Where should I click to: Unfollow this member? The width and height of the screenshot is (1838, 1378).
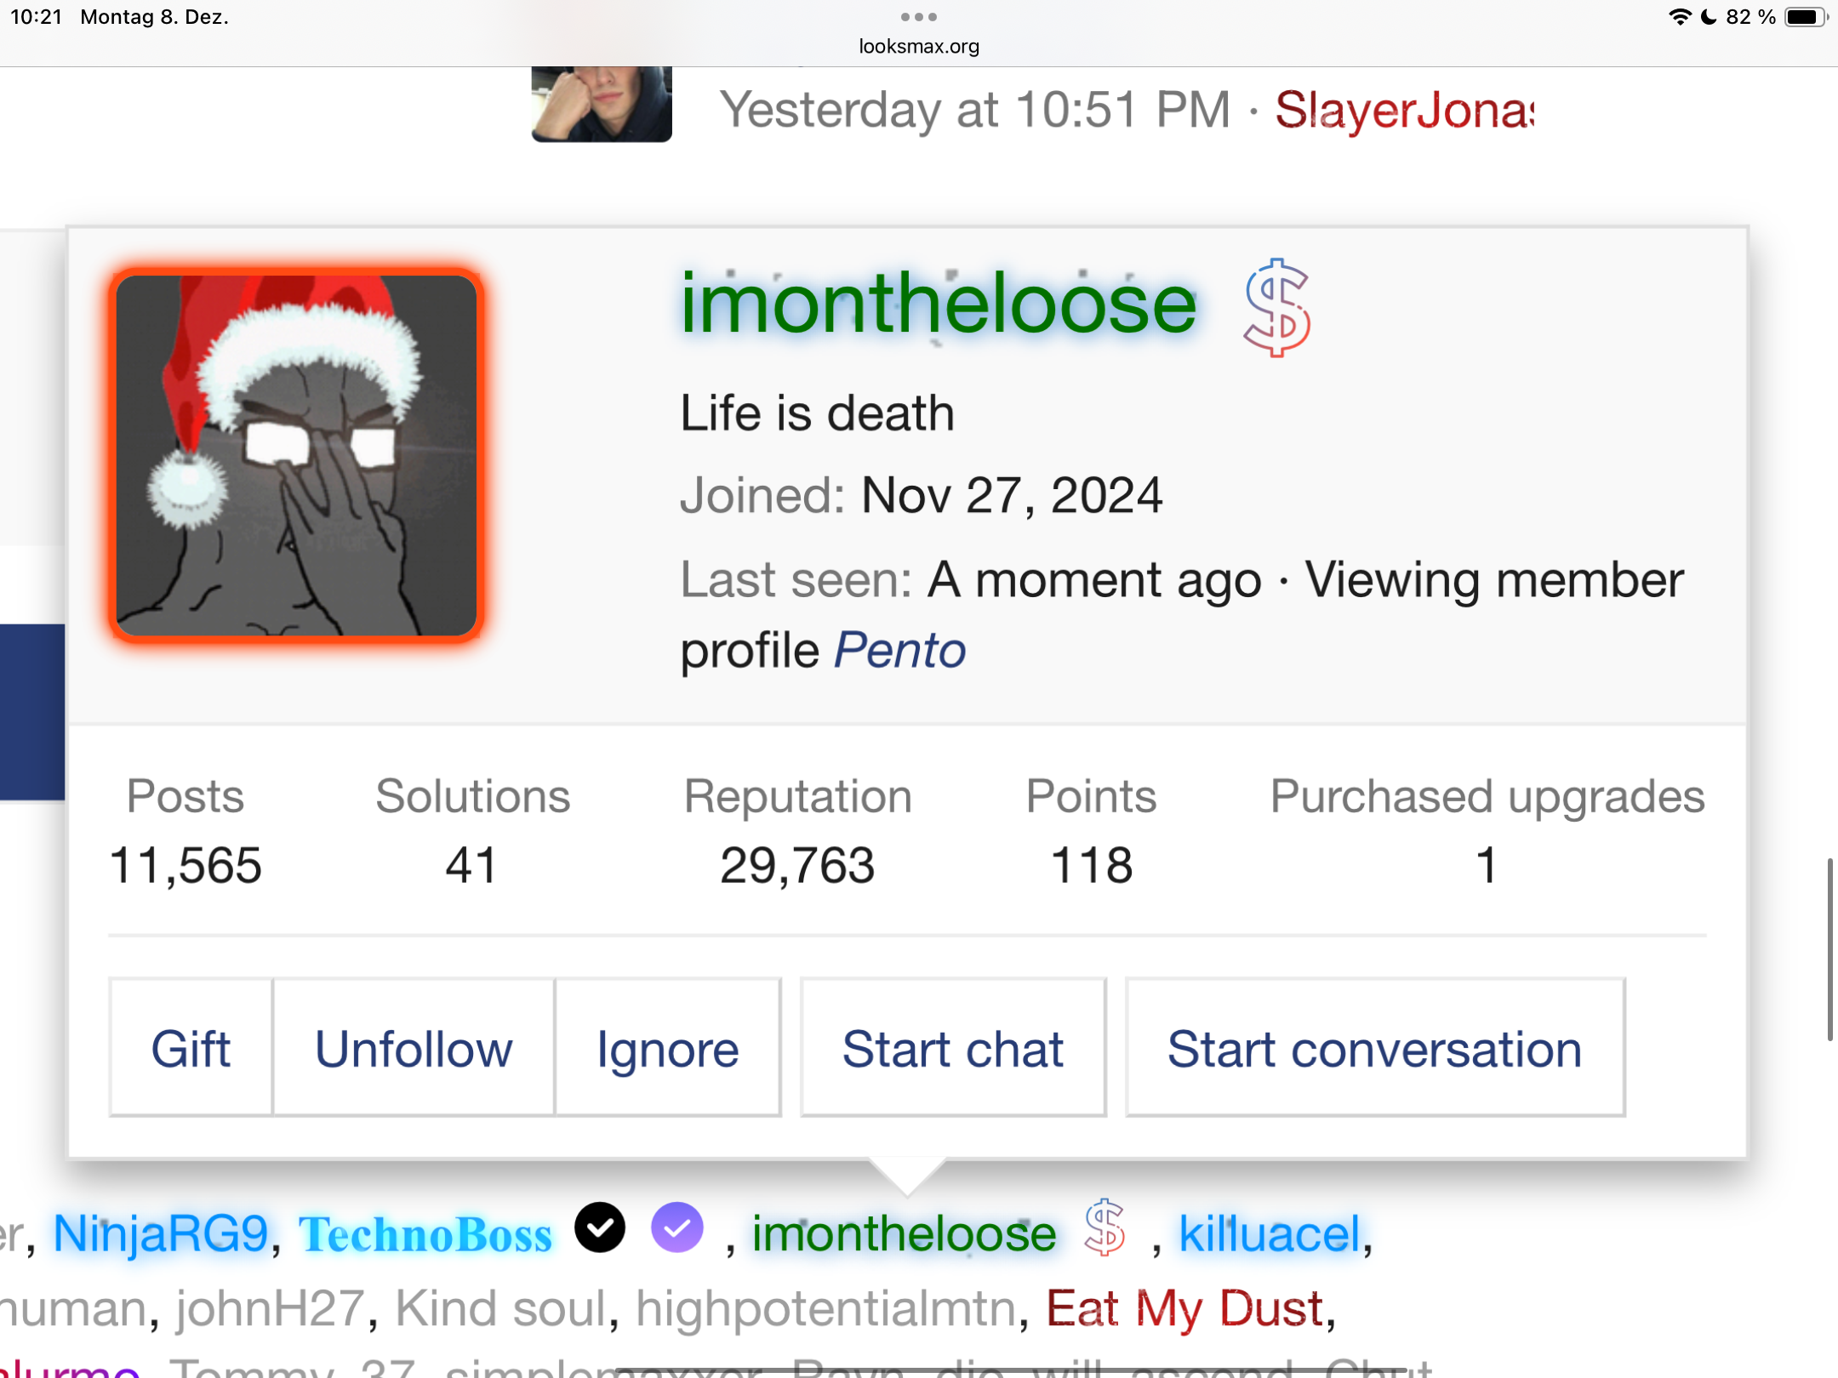[x=414, y=1048]
